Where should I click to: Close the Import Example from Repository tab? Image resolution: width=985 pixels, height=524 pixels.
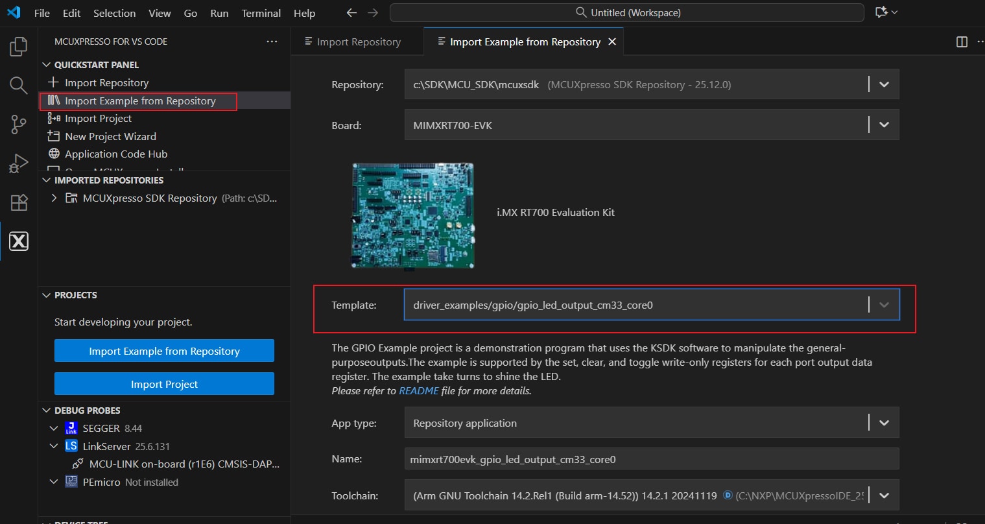[611, 42]
